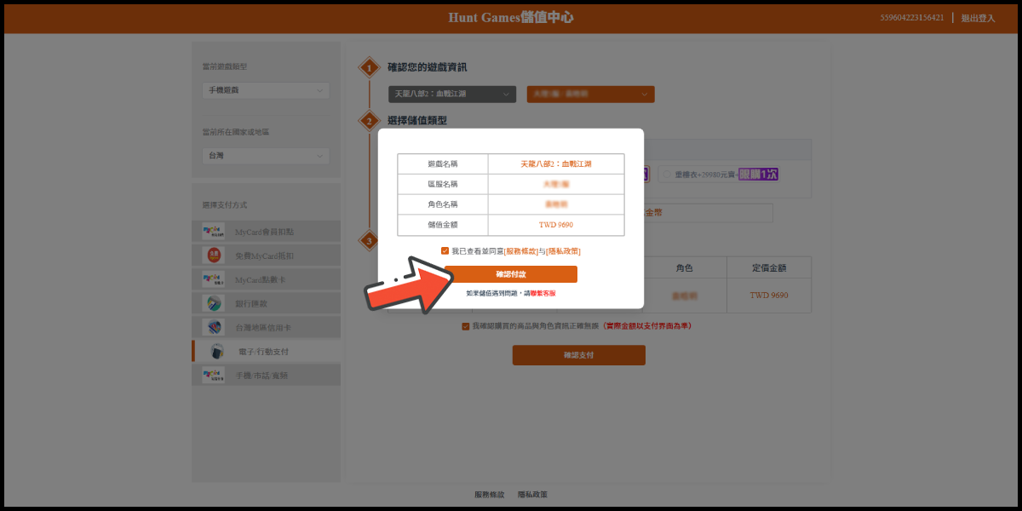1022x511 pixels.
Task: Click the 銀行匯款 bank transfer icon
Action: tap(213, 303)
